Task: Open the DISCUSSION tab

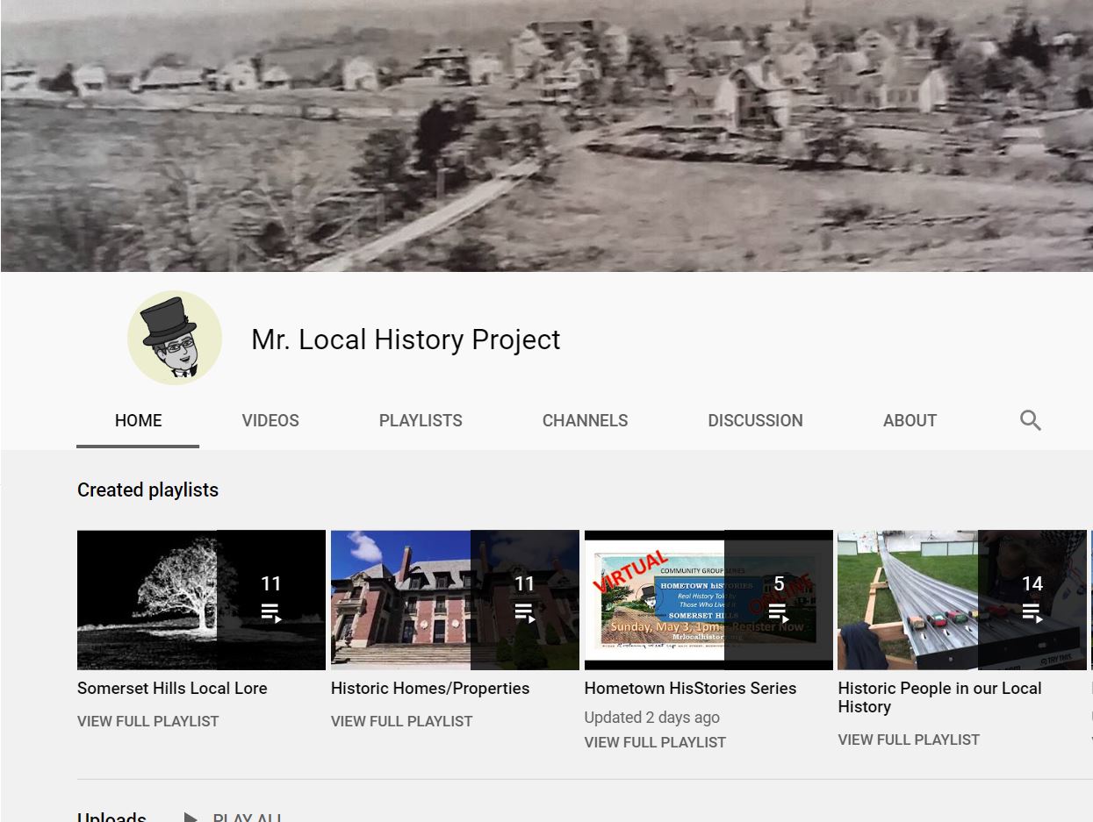Action: pyautogui.click(x=754, y=420)
